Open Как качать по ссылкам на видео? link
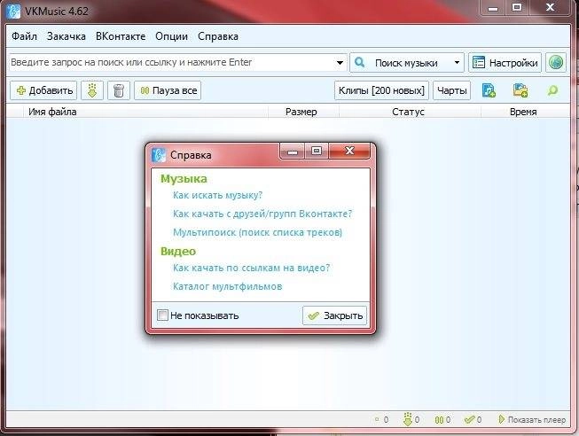This screenshot has width=579, height=436. (251, 268)
